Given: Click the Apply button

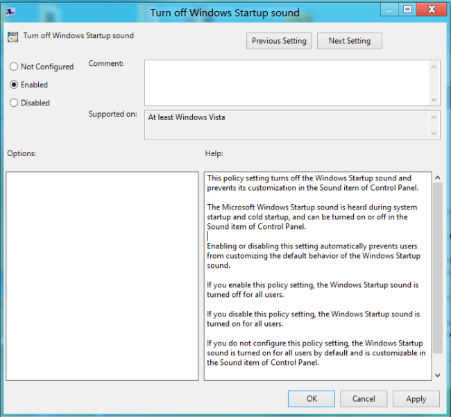Looking at the screenshot, I should [x=416, y=399].
